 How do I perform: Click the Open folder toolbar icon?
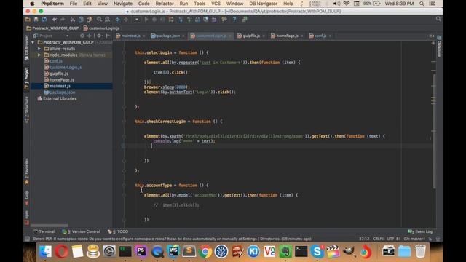[28, 20]
